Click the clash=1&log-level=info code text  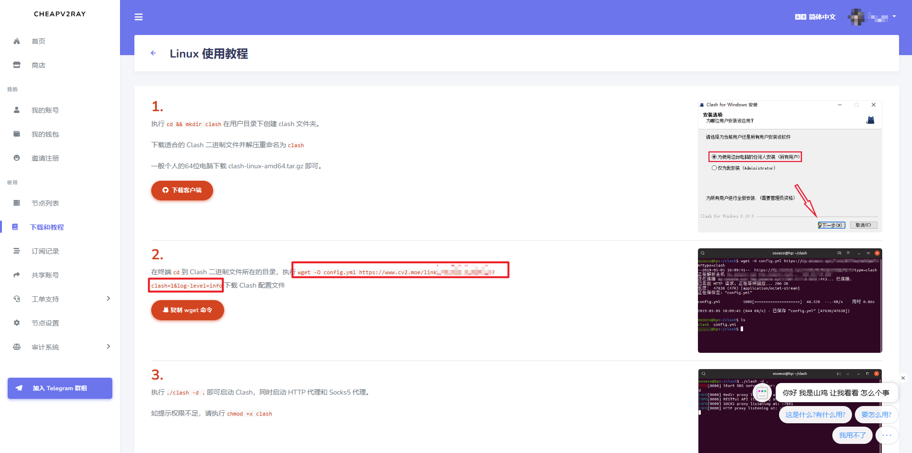click(x=187, y=286)
